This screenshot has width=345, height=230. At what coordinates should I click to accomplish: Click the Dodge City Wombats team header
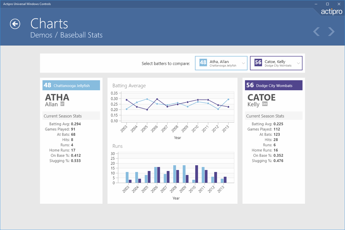[x=274, y=85]
